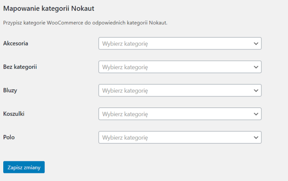Viewport: 288px width, 181px height.
Task: Open the Bluzy category select box
Action: coord(180,90)
